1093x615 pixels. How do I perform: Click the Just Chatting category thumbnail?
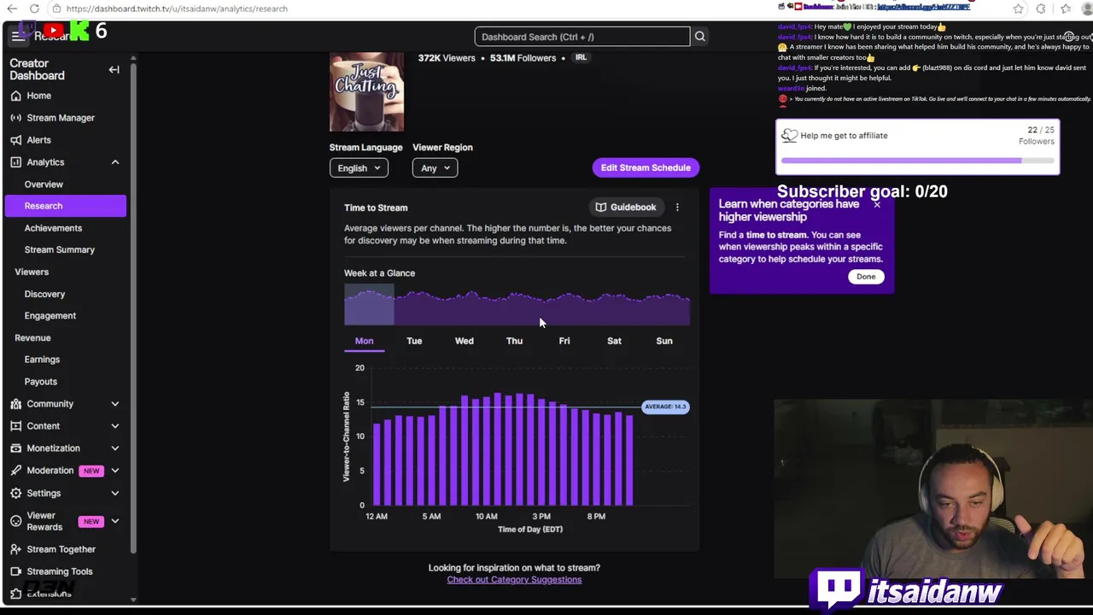click(366, 92)
